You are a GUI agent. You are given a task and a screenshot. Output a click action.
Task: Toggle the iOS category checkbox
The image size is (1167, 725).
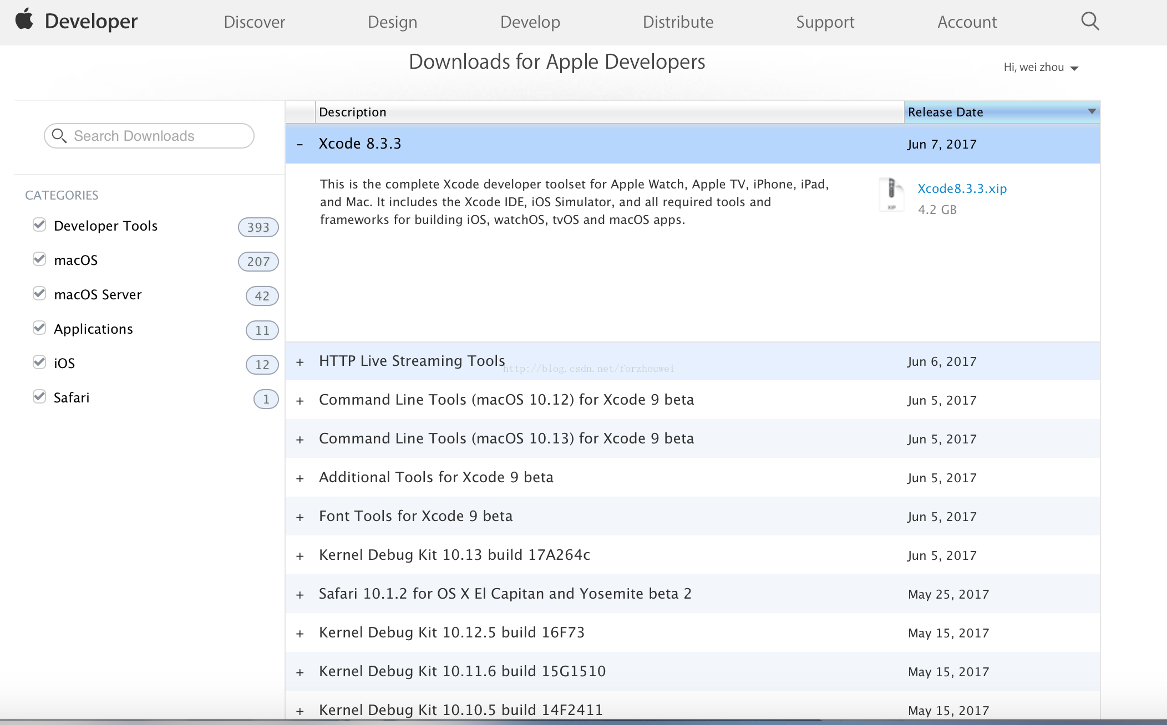(39, 362)
